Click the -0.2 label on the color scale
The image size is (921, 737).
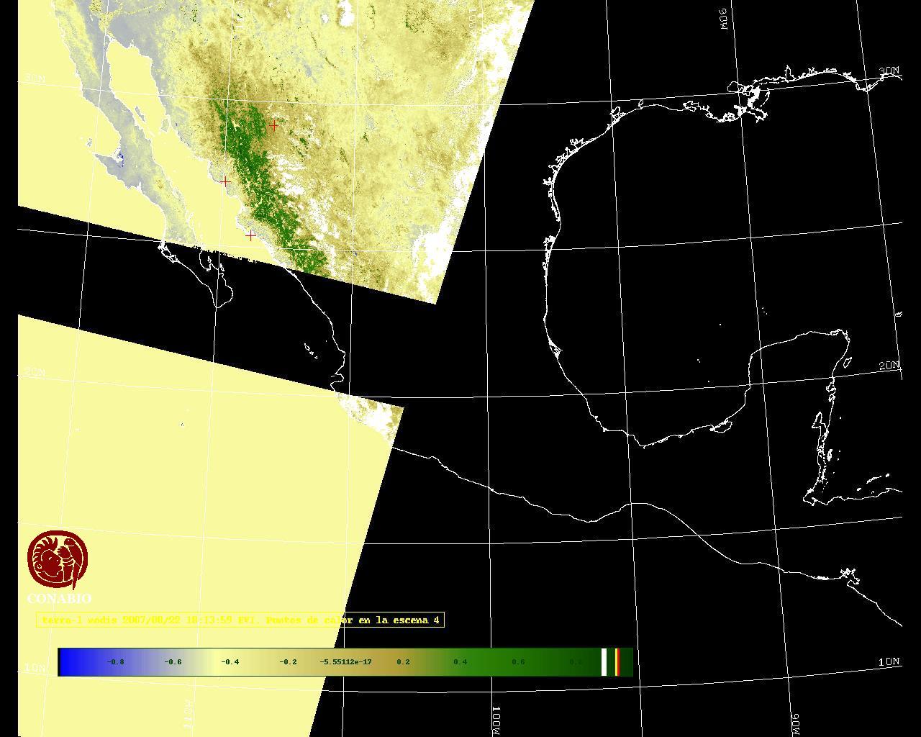(x=288, y=662)
